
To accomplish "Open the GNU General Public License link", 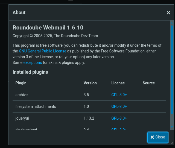I will pyautogui.click(x=43, y=51).
